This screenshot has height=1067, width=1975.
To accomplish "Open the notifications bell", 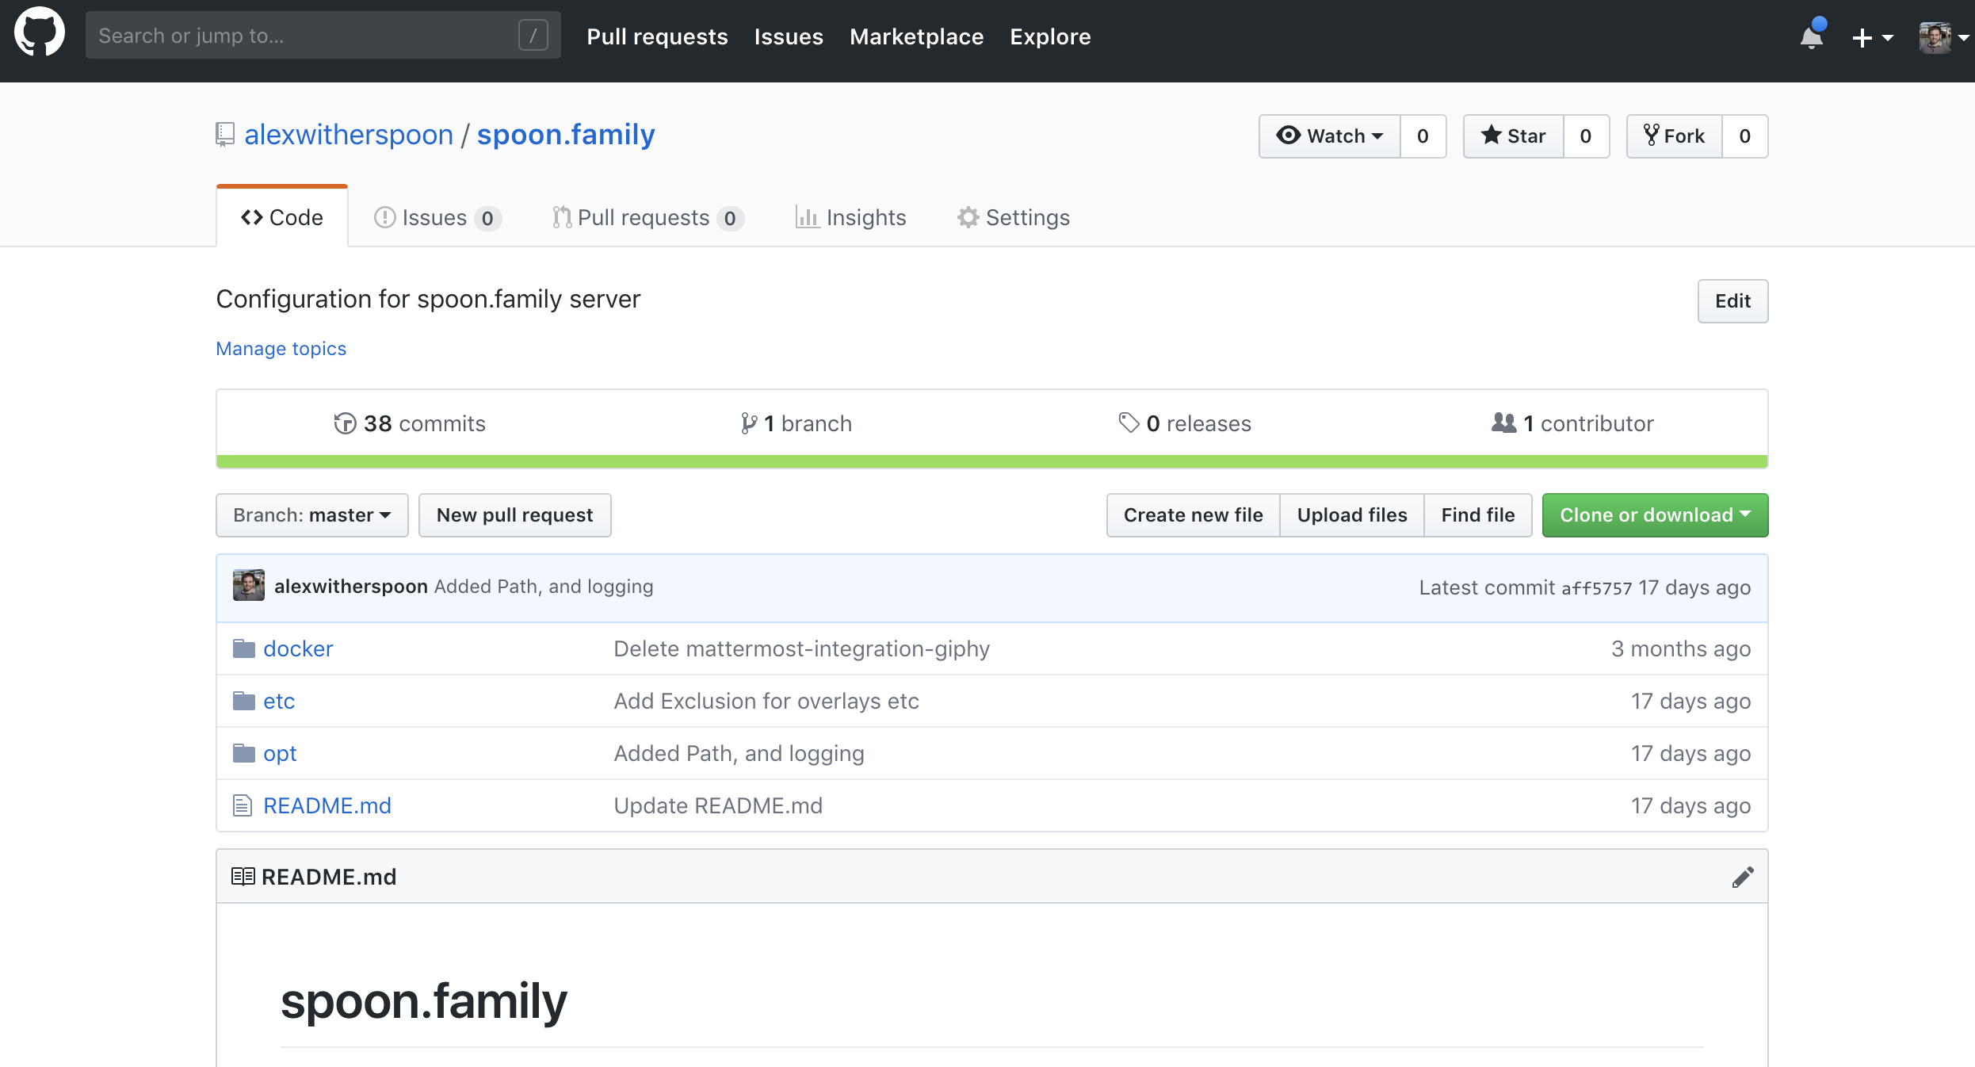I will [1812, 36].
